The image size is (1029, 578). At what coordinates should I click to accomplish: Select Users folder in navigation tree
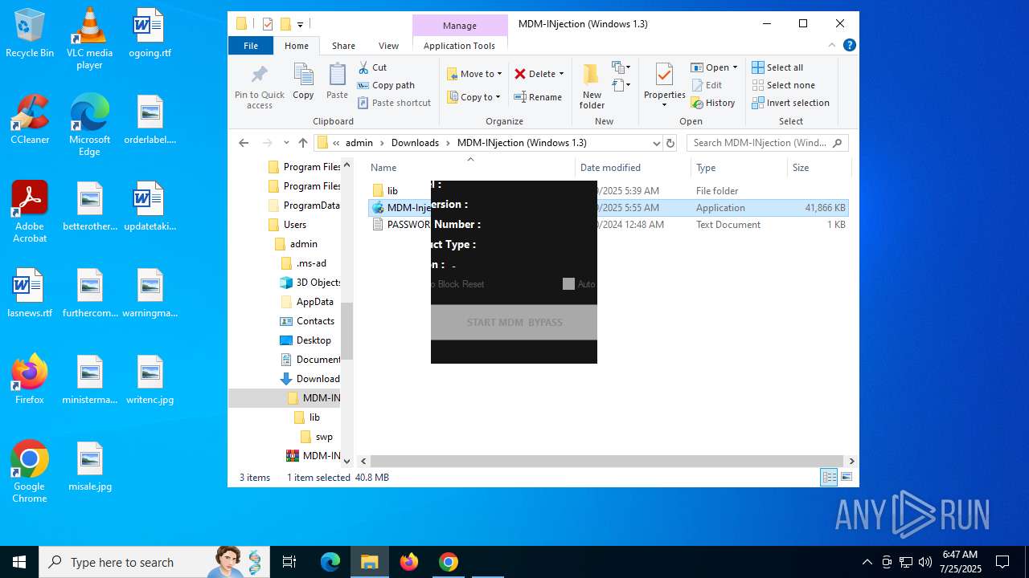click(x=294, y=225)
